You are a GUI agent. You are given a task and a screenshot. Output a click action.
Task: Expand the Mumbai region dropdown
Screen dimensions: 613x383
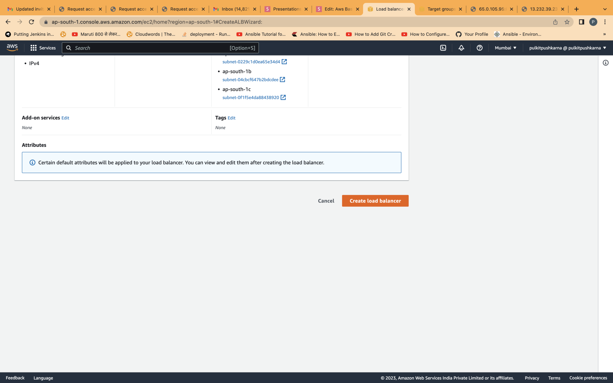(x=505, y=48)
